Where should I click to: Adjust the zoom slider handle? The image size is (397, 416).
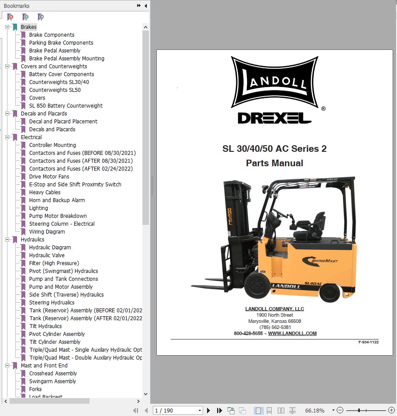coord(359,410)
